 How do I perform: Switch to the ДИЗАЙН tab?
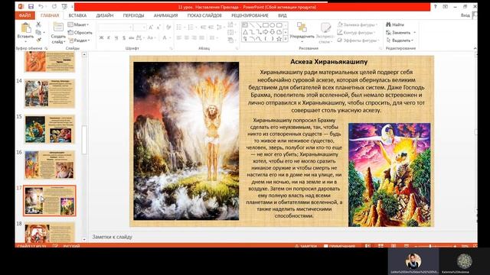click(105, 15)
